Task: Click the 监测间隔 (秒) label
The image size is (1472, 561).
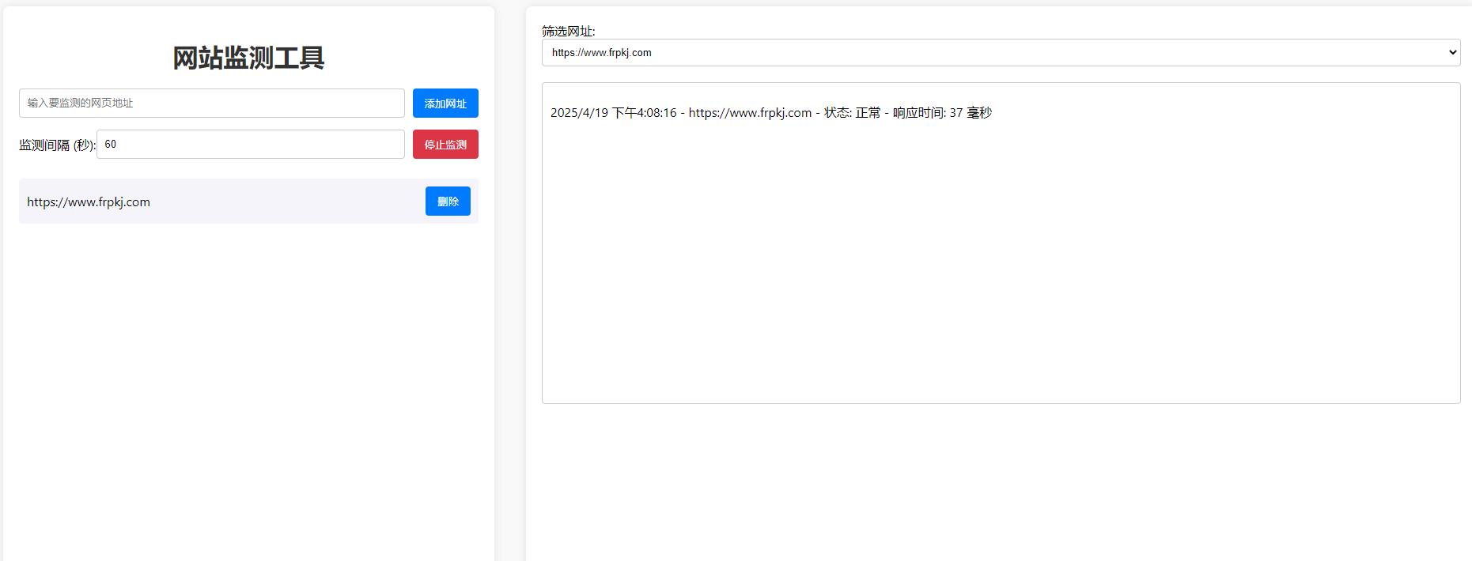Action: pos(57,145)
